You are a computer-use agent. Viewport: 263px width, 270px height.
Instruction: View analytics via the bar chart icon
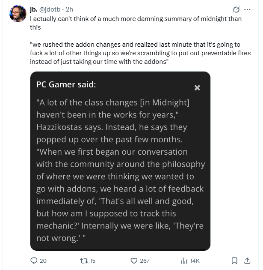click(184, 261)
